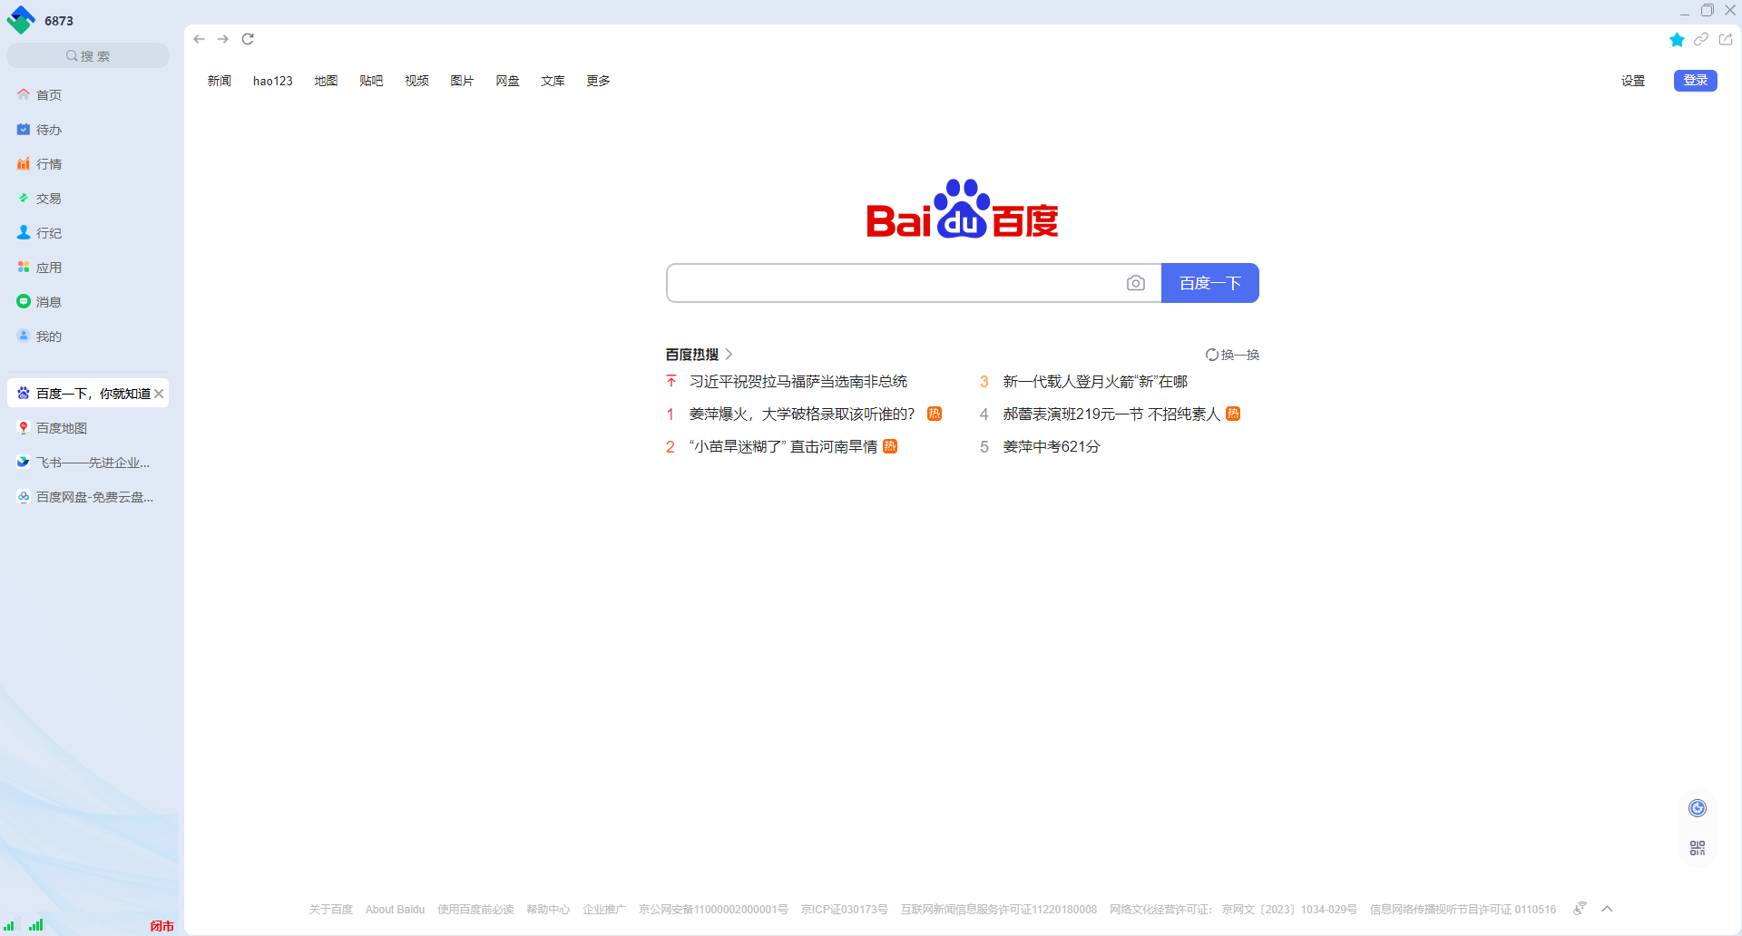Open the 京ICP证030173号 footer link

point(844,910)
